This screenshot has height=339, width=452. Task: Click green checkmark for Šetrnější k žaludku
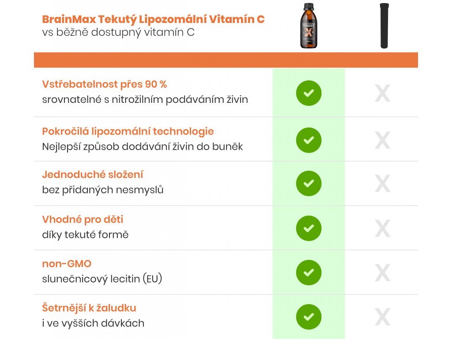[x=309, y=317]
